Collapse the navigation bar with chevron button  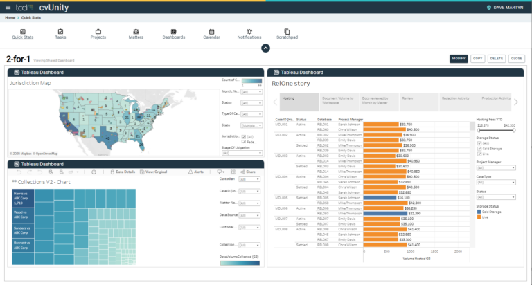coord(265,48)
